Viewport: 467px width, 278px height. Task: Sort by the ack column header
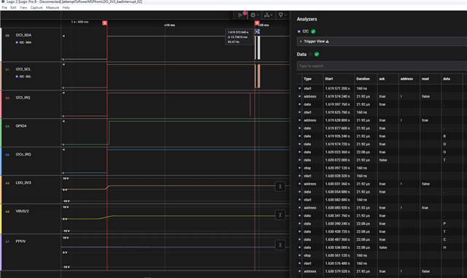[382, 79]
